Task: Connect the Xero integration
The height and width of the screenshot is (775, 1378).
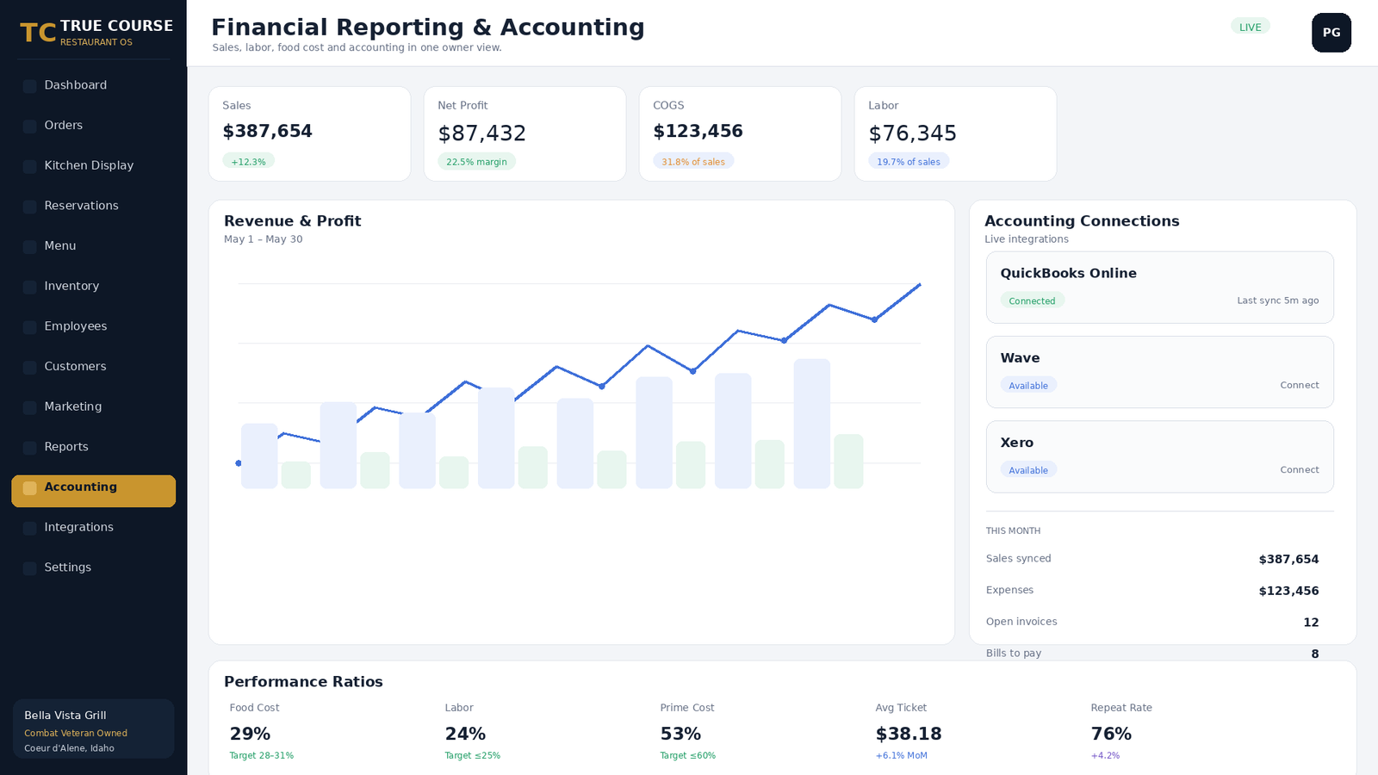Action: pyautogui.click(x=1299, y=469)
